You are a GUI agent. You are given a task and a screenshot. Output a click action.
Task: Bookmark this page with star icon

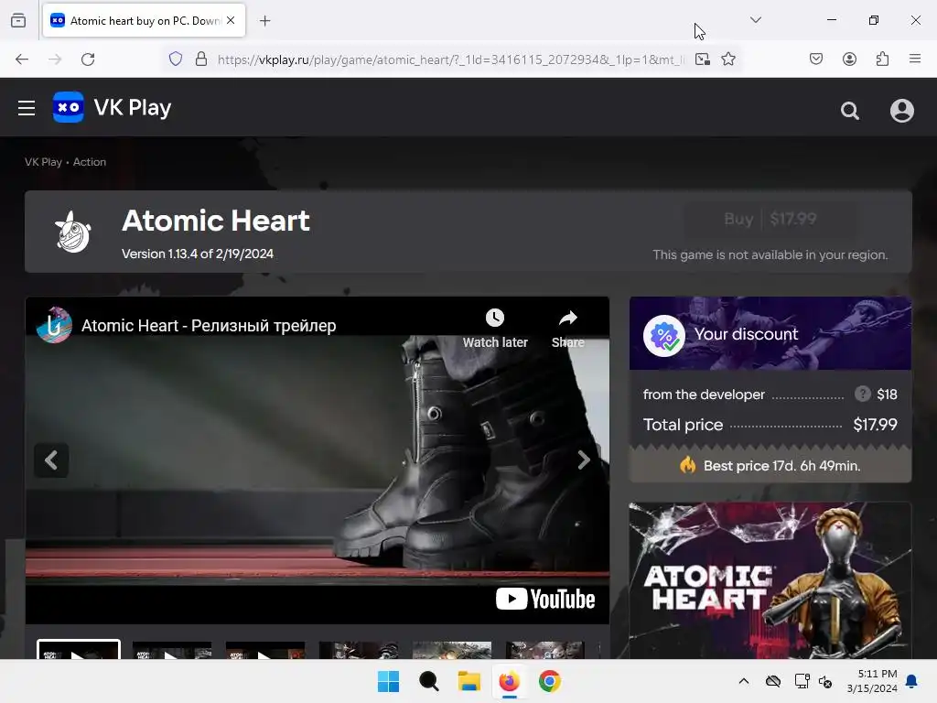point(727,59)
